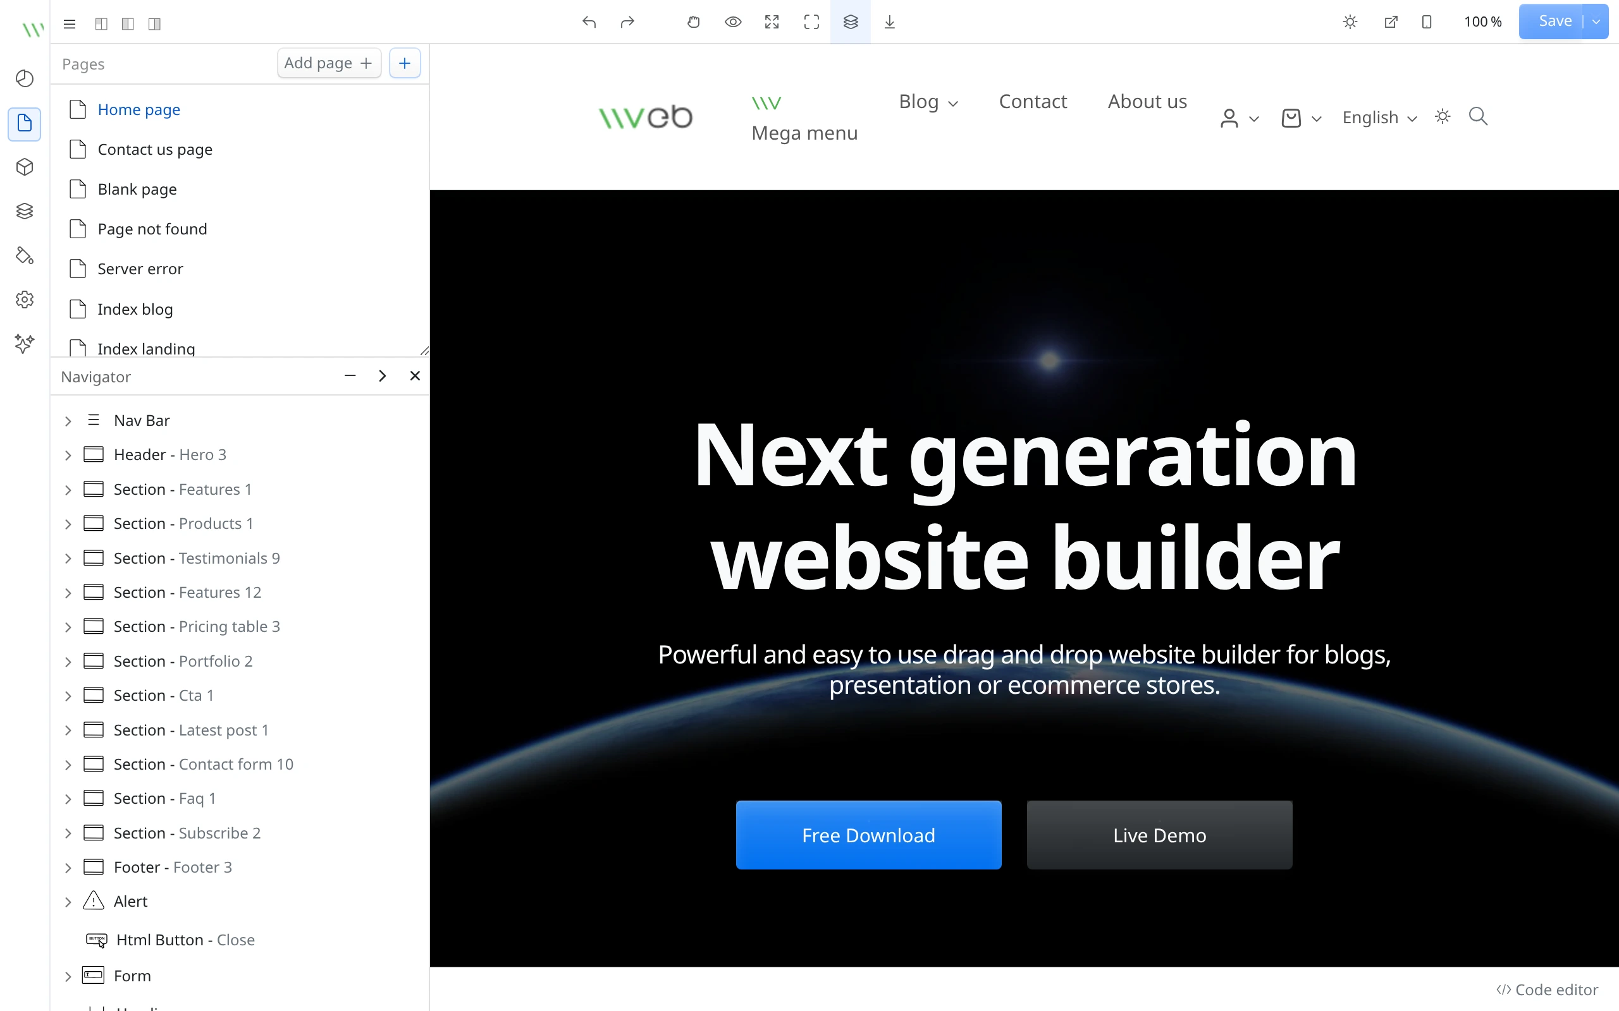Open the AI sparkle sidebar icon

tap(25, 344)
